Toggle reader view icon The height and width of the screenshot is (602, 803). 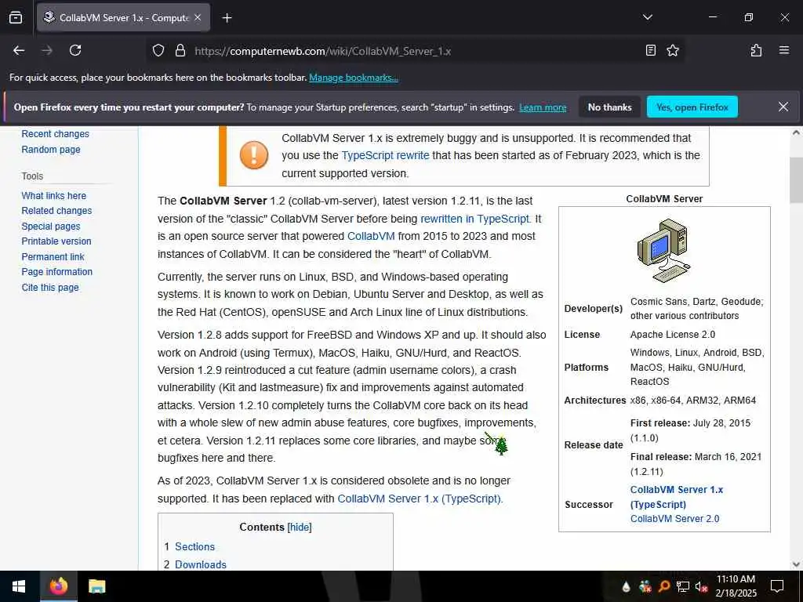(650, 50)
